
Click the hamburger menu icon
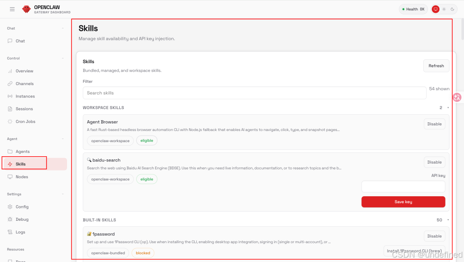(12, 9)
